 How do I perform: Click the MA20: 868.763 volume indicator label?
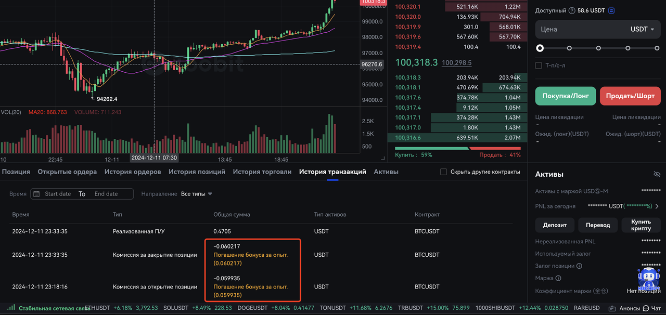click(47, 112)
